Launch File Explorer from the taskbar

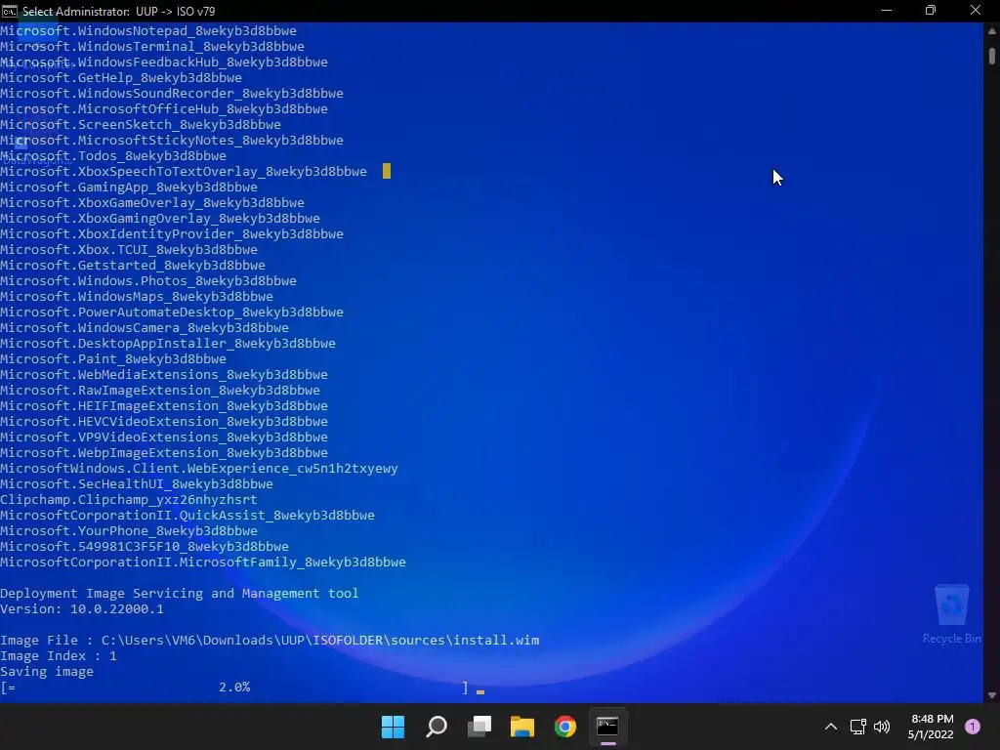(521, 727)
